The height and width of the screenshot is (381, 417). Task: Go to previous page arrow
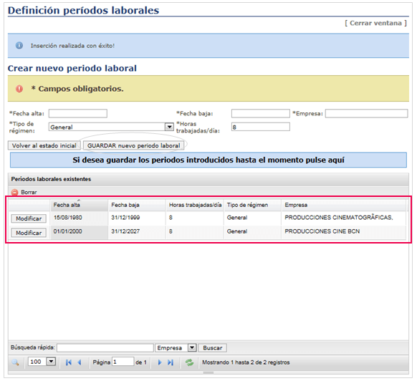click(x=80, y=362)
